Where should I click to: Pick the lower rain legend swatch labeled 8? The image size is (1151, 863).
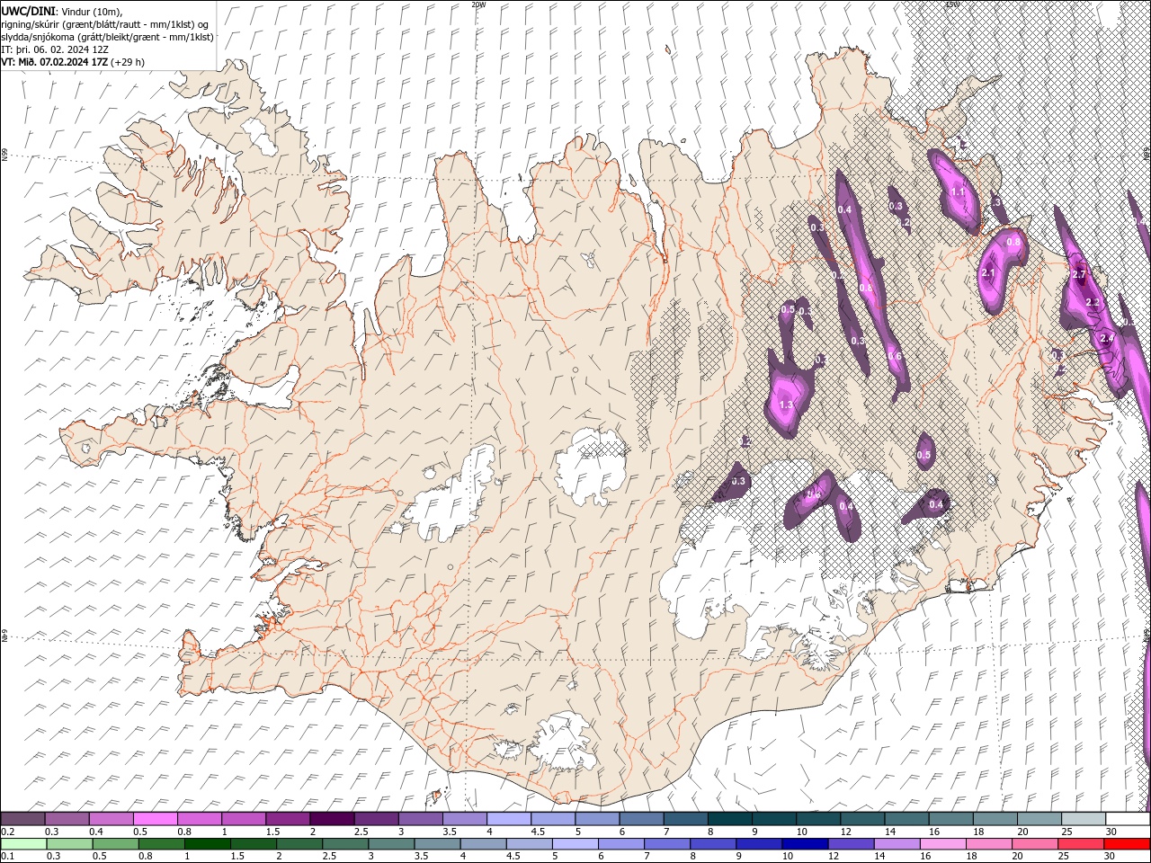click(712, 844)
